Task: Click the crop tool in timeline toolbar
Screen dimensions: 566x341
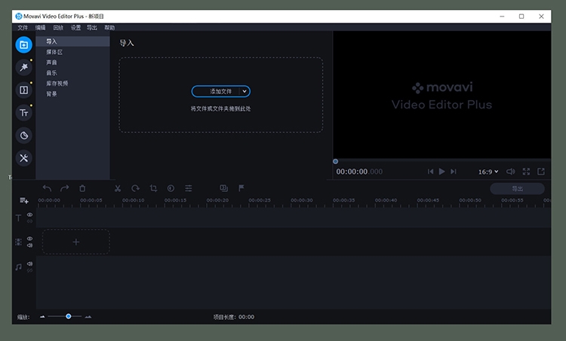Action: [x=153, y=188]
